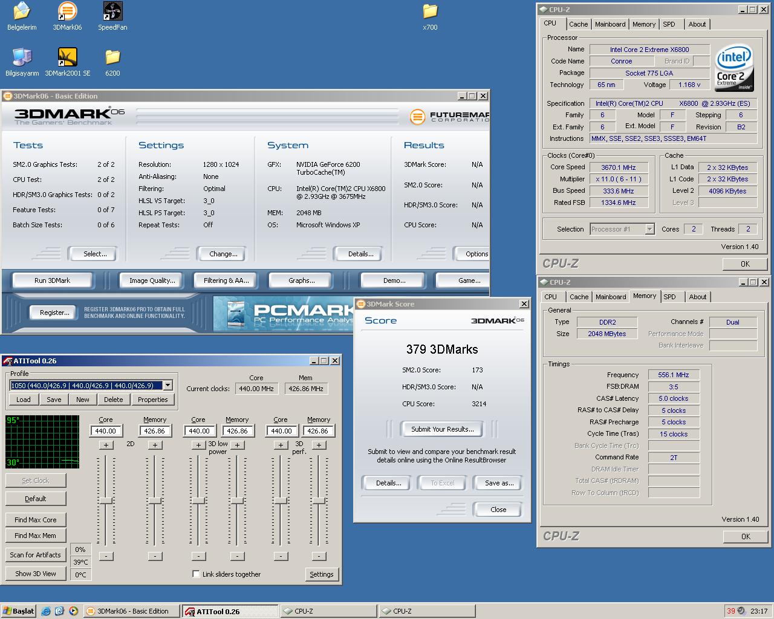Viewport: 774px width, 619px height.
Task: Switch to Cache tab in top CPU-Z window
Action: coord(578,24)
